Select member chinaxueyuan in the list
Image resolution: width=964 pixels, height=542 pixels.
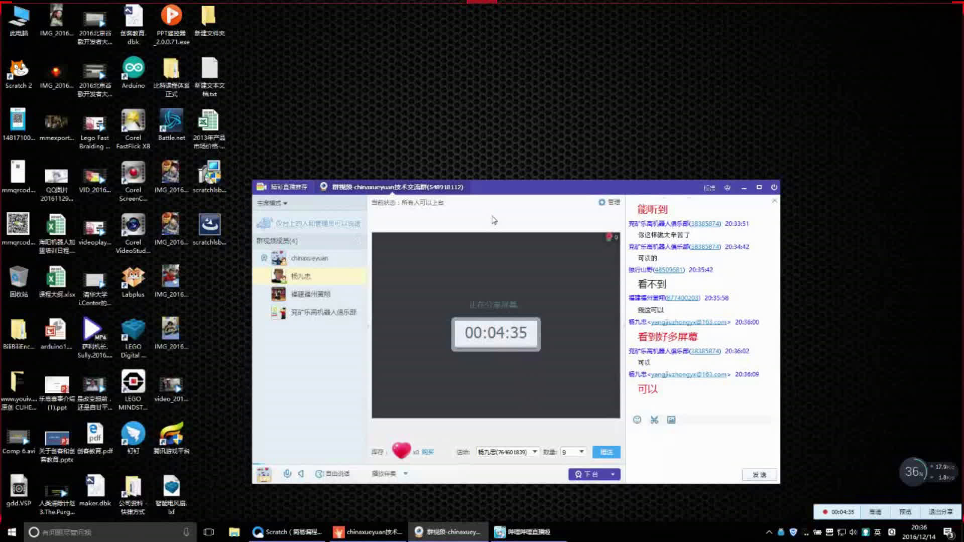click(x=309, y=258)
